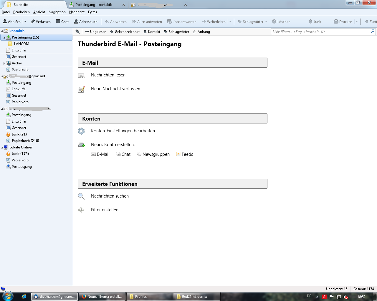Open Konten-Einstellungen bearbeiten

click(123, 131)
